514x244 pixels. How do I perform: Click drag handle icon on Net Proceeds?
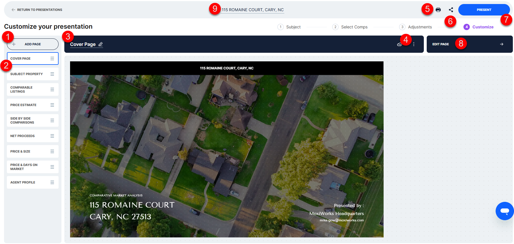tap(52, 136)
